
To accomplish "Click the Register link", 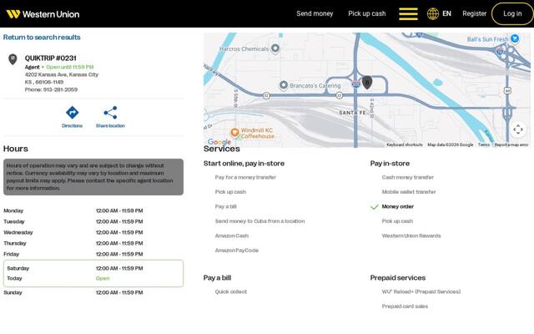I will pos(475,13).
